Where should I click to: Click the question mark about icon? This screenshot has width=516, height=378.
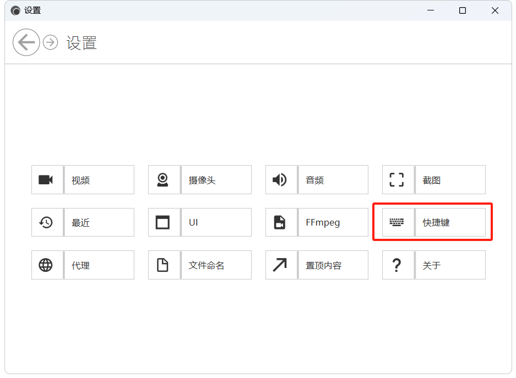(396, 265)
